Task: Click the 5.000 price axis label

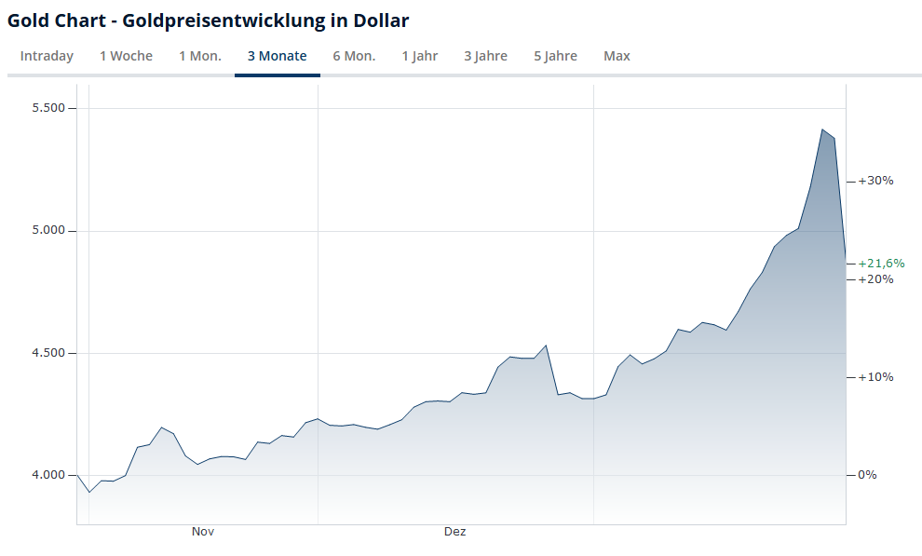Action: coord(47,231)
